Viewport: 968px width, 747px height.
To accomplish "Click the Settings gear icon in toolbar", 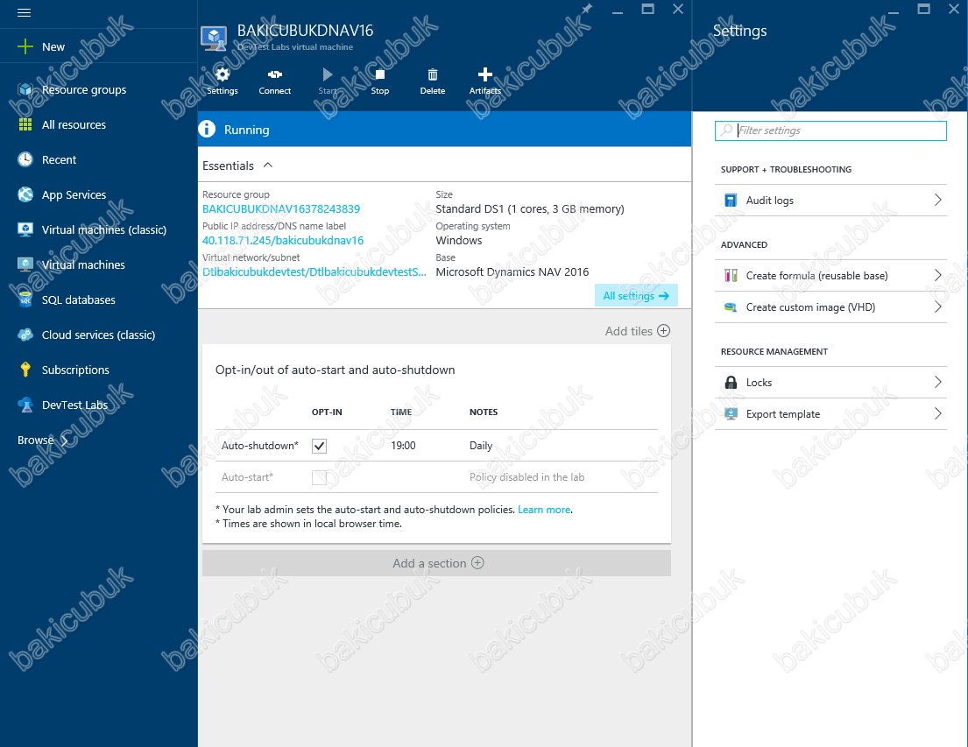I will [222, 76].
